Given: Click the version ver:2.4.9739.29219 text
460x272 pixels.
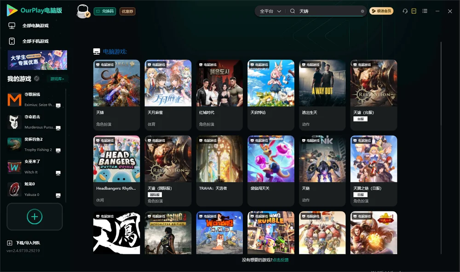Looking at the screenshot, I should [x=23, y=251].
